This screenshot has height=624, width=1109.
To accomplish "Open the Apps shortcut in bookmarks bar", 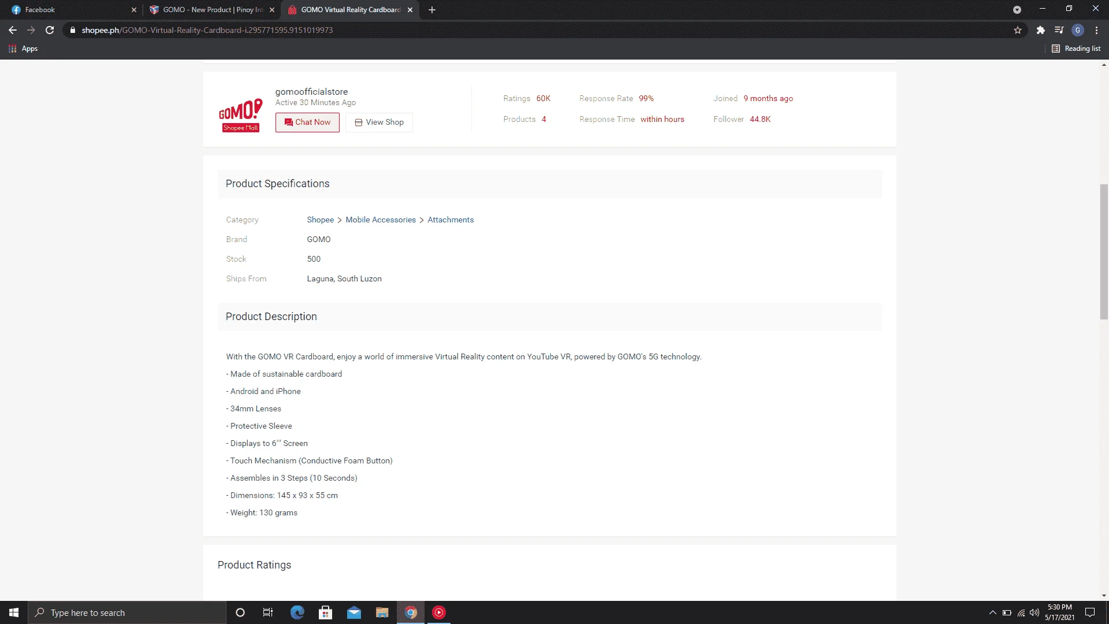I will (x=23, y=49).
